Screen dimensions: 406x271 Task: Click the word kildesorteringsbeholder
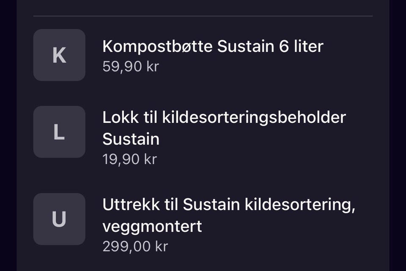[x=254, y=117]
